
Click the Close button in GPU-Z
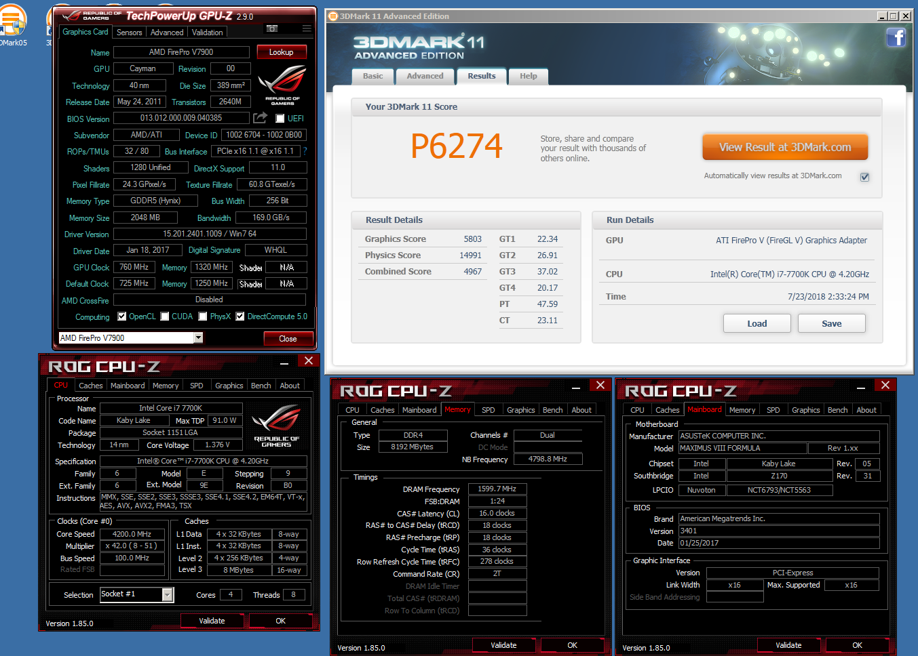[x=288, y=338]
